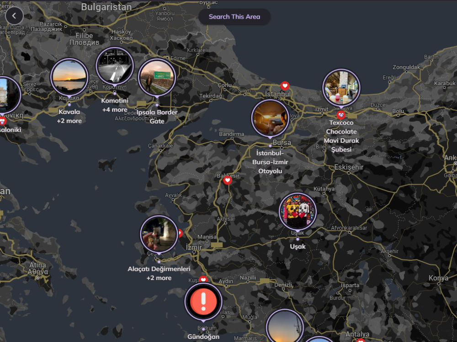Click the Tekirdağ city label

tap(210, 96)
